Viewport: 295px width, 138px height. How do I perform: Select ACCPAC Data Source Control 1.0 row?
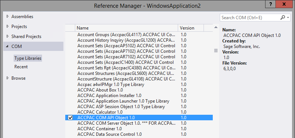click(139, 134)
